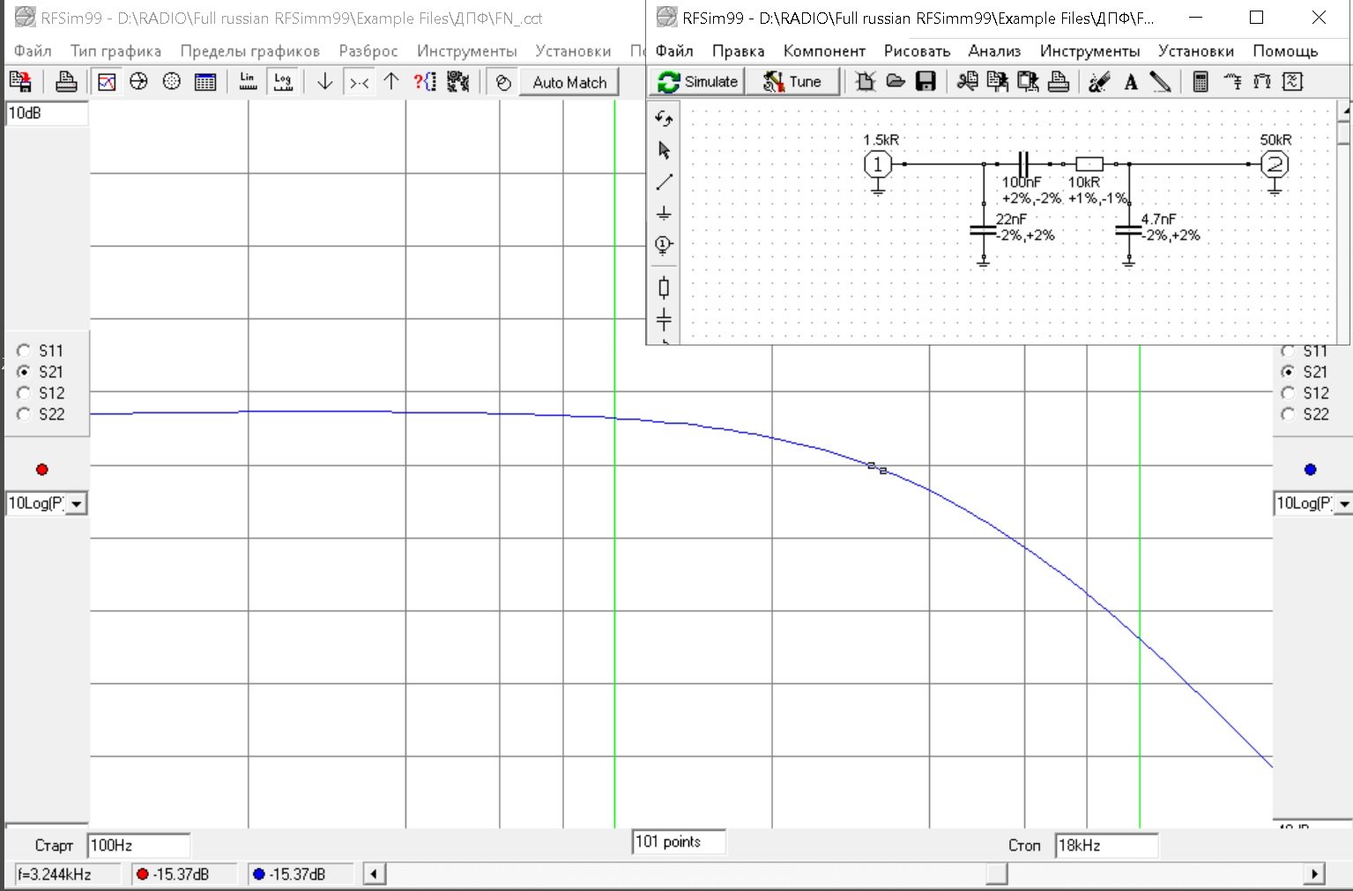Open the Анализ menu in schematic window
Viewport: 1353px width, 891px height.
coord(994,51)
